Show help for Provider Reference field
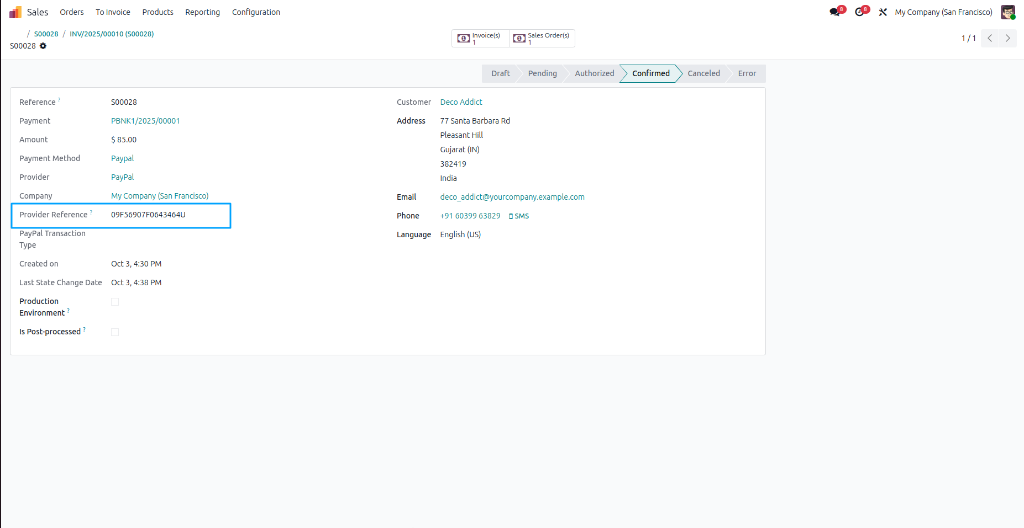The width and height of the screenshot is (1024, 528). click(91, 212)
